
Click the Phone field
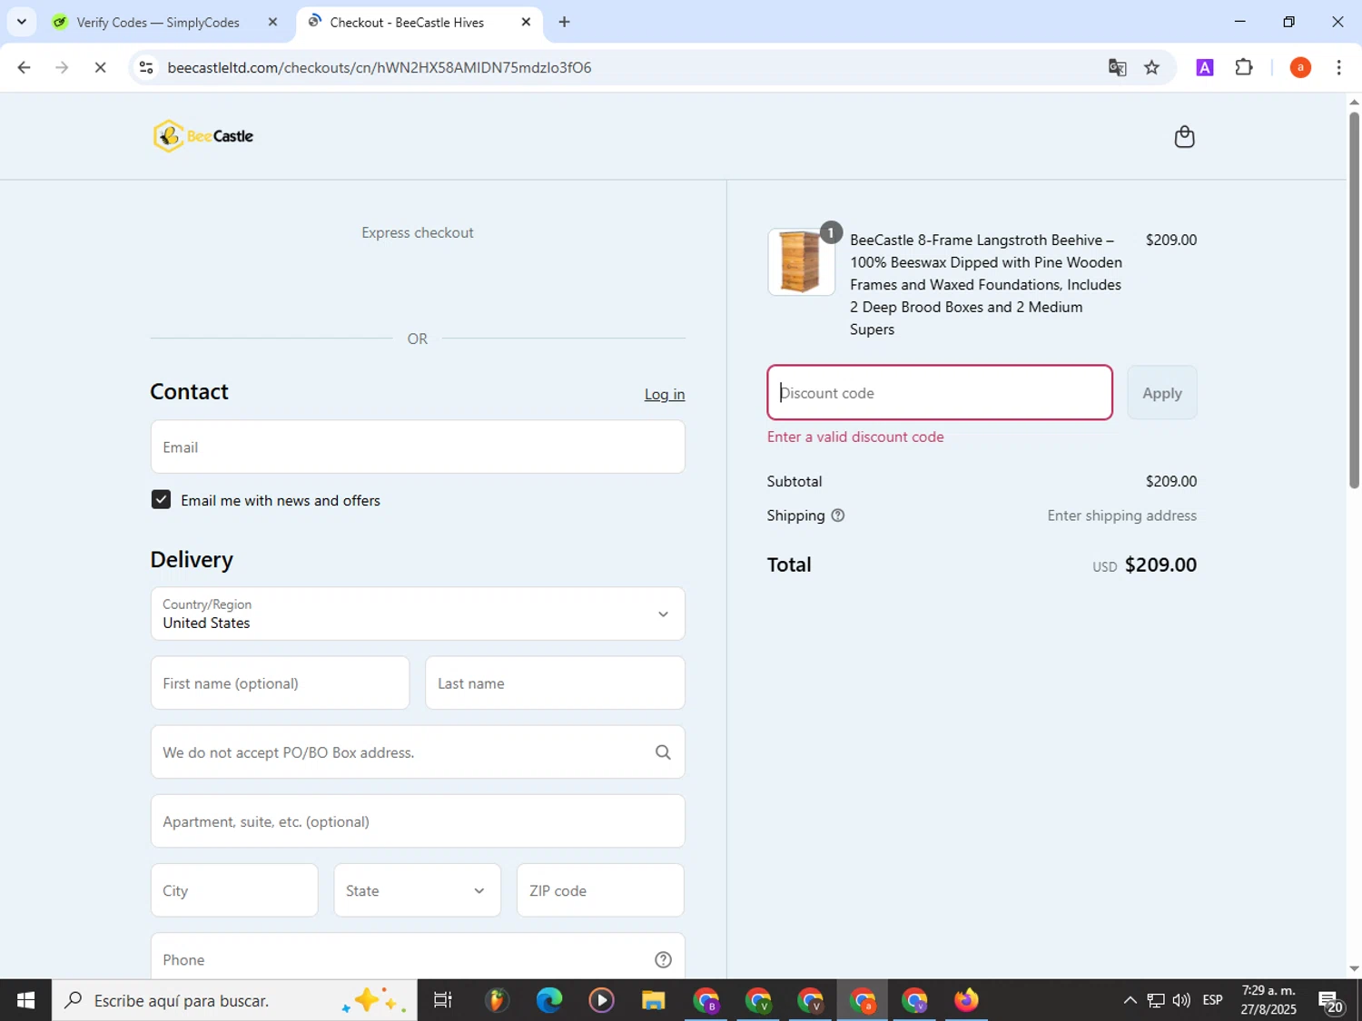418,957
